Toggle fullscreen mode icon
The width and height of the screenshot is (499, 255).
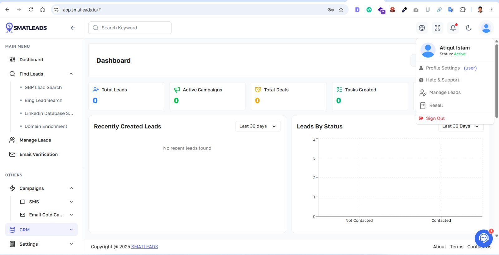[x=438, y=28]
